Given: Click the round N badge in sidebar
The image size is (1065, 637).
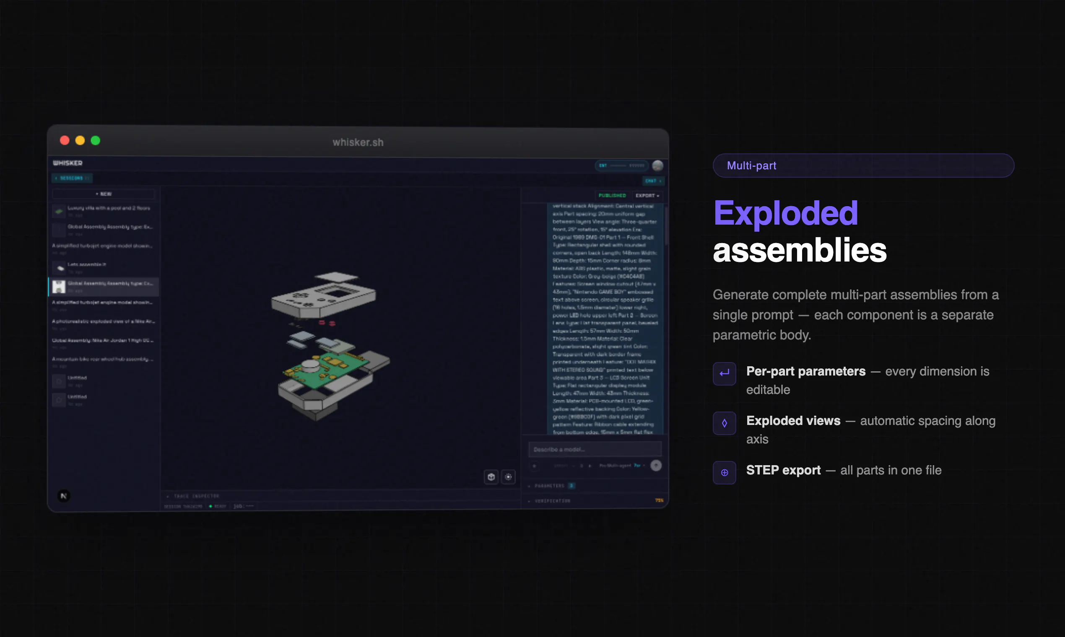Looking at the screenshot, I should tap(64, 496).
